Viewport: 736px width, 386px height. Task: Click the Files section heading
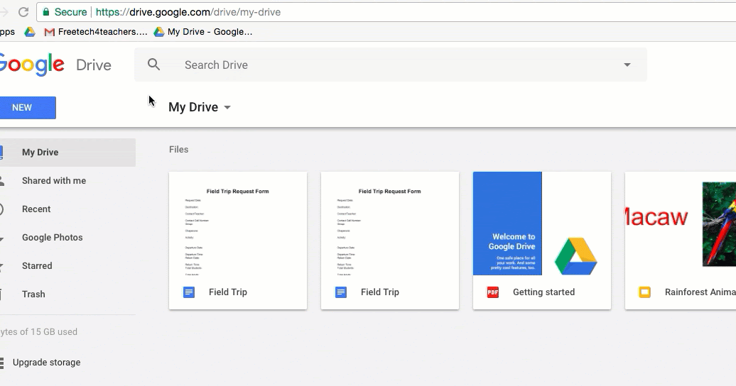tap(179, 150)
